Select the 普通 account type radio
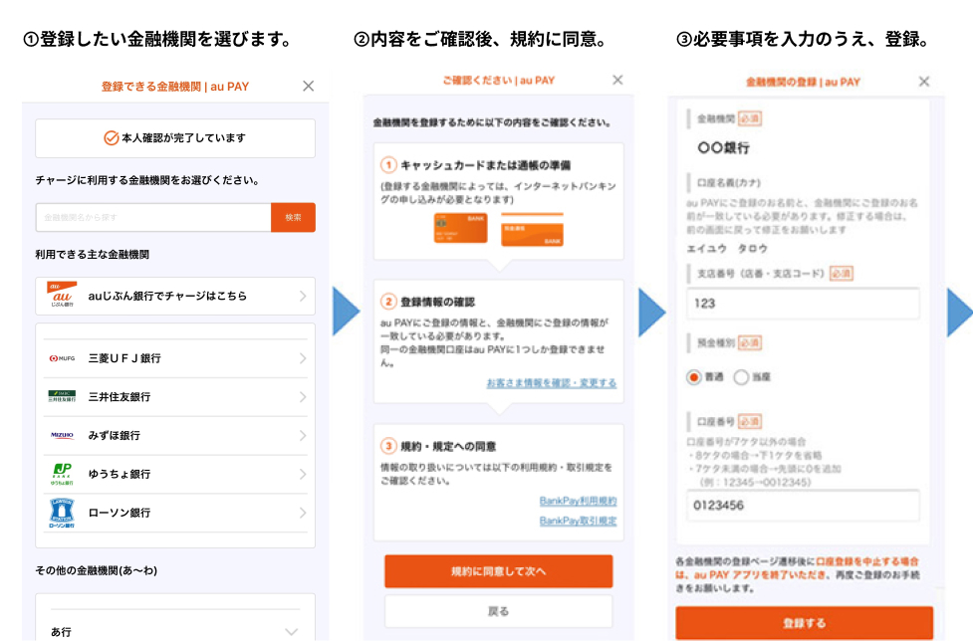973x641 pixels. pos(694,377)
